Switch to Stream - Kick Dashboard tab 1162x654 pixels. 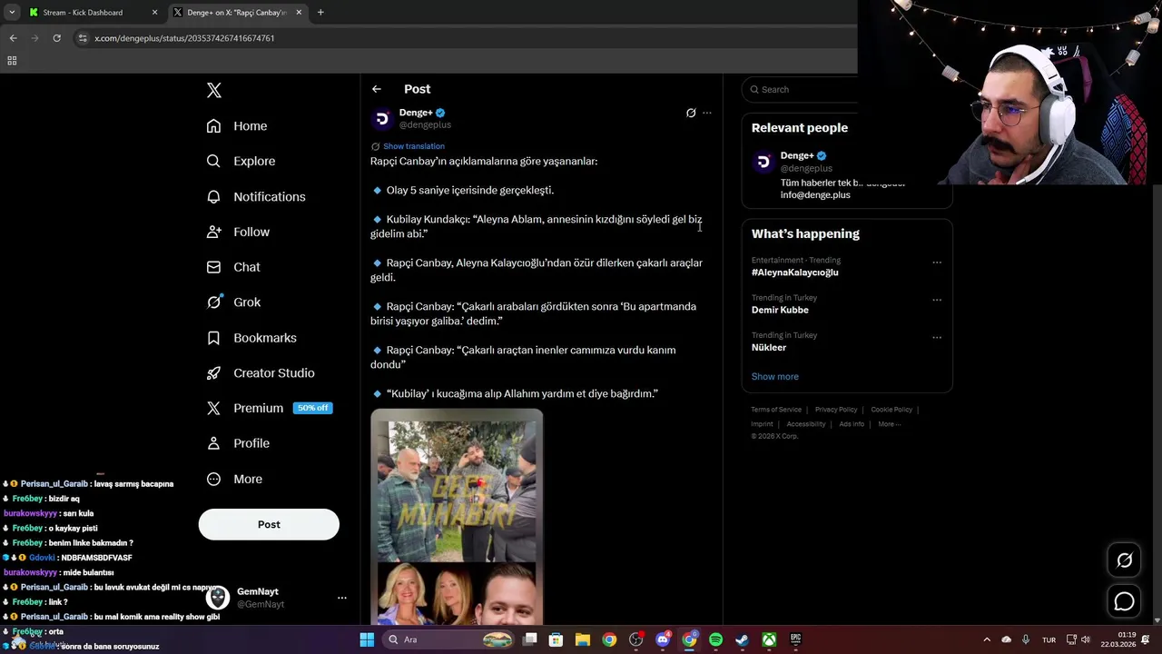(x=91, y=13)
